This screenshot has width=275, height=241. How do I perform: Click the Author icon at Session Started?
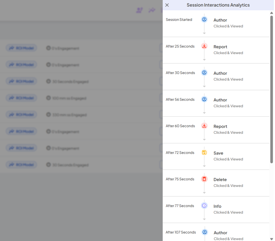tap(204, 19)
